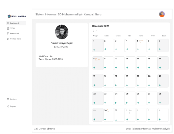Click the Rekap Nilai icon in sidebar
Viewport: 174px width, 134px height.
click(8, 33)
